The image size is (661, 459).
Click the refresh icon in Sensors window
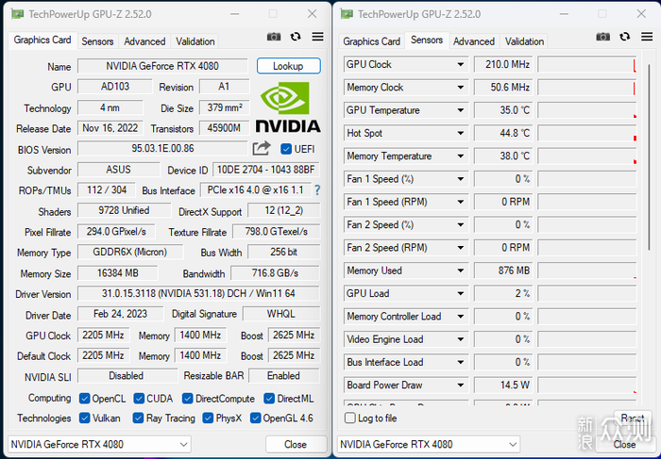pyautogui.click(x=625, y=37)
